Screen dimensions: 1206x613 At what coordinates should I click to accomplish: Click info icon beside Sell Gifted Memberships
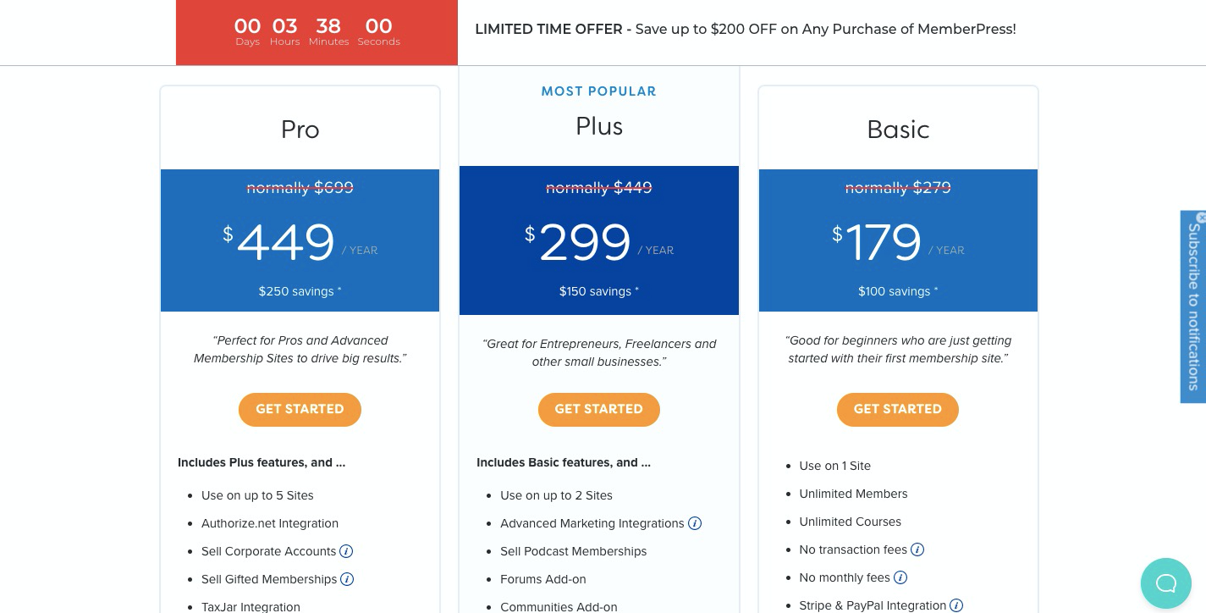click(x=347, y=579)
